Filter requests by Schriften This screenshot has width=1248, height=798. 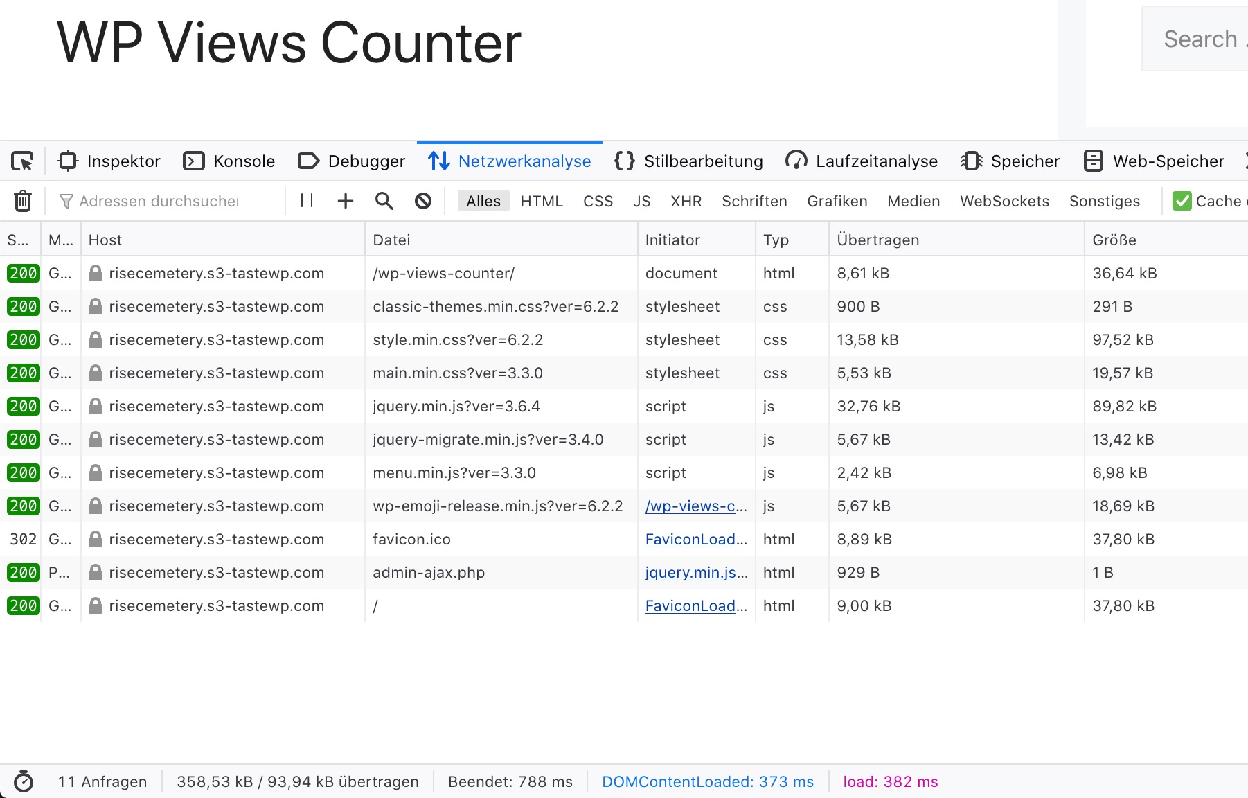[754, 201]
